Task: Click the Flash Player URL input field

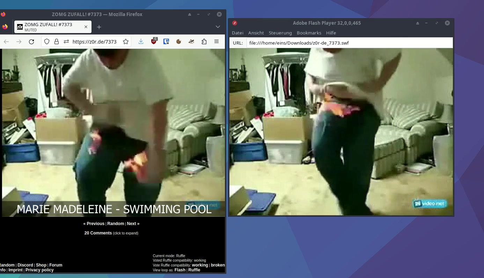Action: click(x=349, y=43)
